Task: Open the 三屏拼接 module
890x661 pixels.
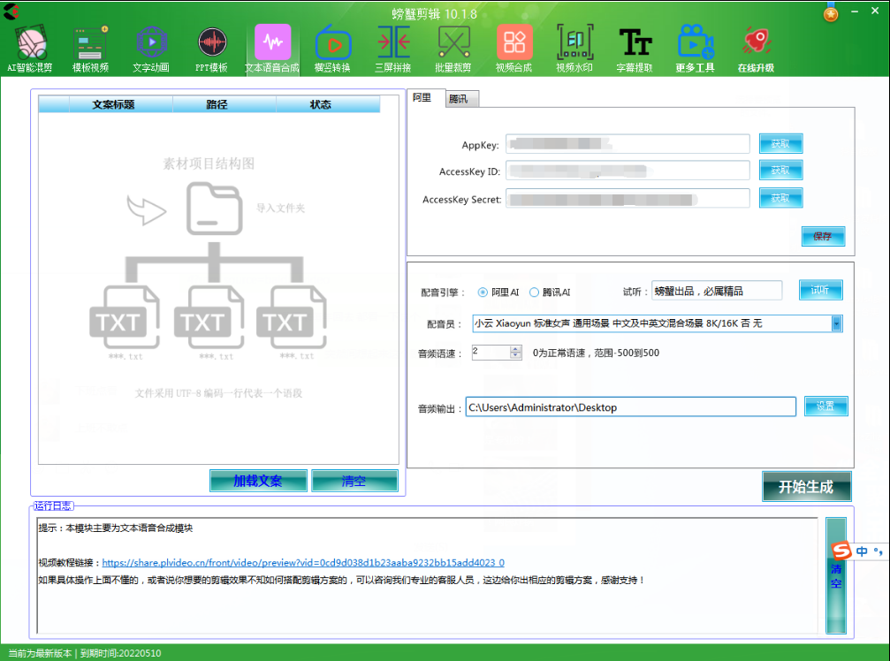Action: tap(392, 46)
